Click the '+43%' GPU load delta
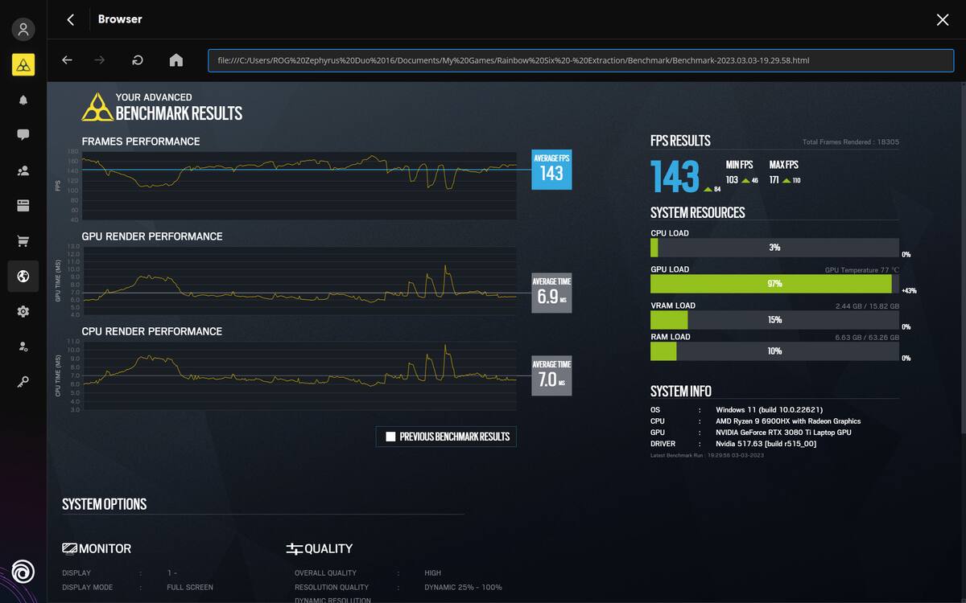Screen dimensions: 966x603 pyautogui.click(x=909, y=291)
